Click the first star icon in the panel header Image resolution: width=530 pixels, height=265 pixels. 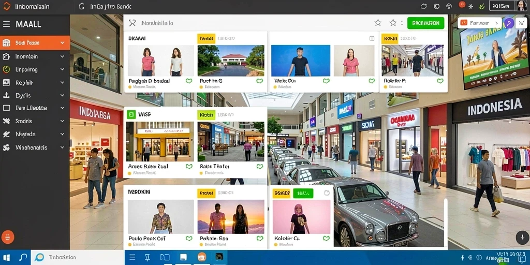point(378,23)
